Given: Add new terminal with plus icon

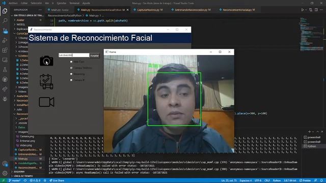Looking at the screenshot, I should (309, 132).
